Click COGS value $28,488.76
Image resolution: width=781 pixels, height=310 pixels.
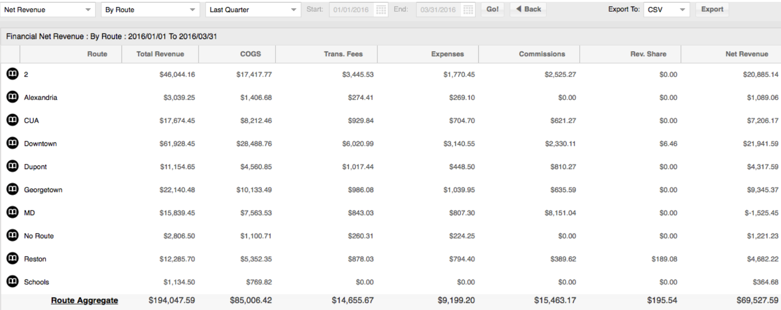254,144
